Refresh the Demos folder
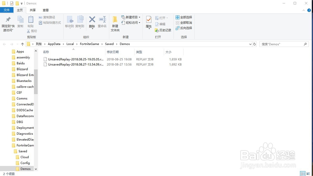This screenshot has height=176, width=313. pyautogui.click(x=254, y=44)
